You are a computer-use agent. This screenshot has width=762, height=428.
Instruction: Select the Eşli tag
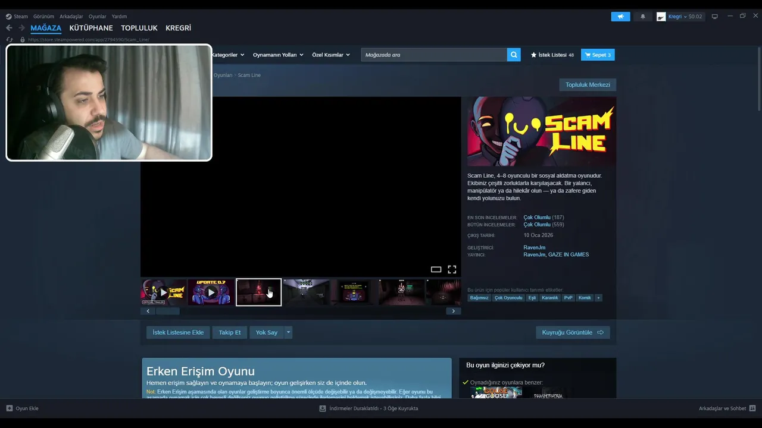pos(532,298)
